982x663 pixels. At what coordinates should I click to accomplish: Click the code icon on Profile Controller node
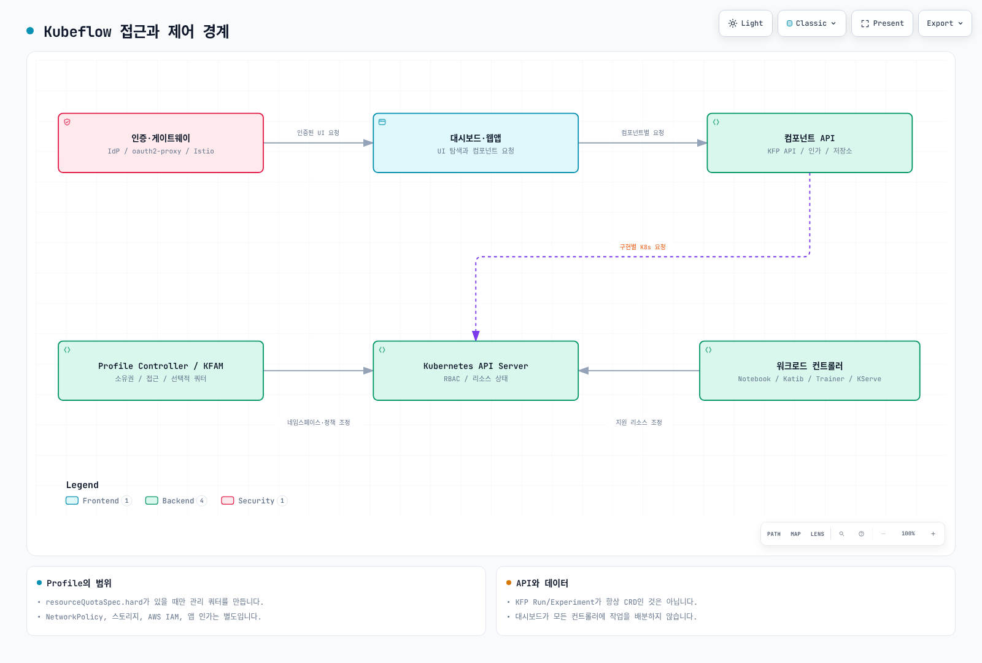(68, 350)
